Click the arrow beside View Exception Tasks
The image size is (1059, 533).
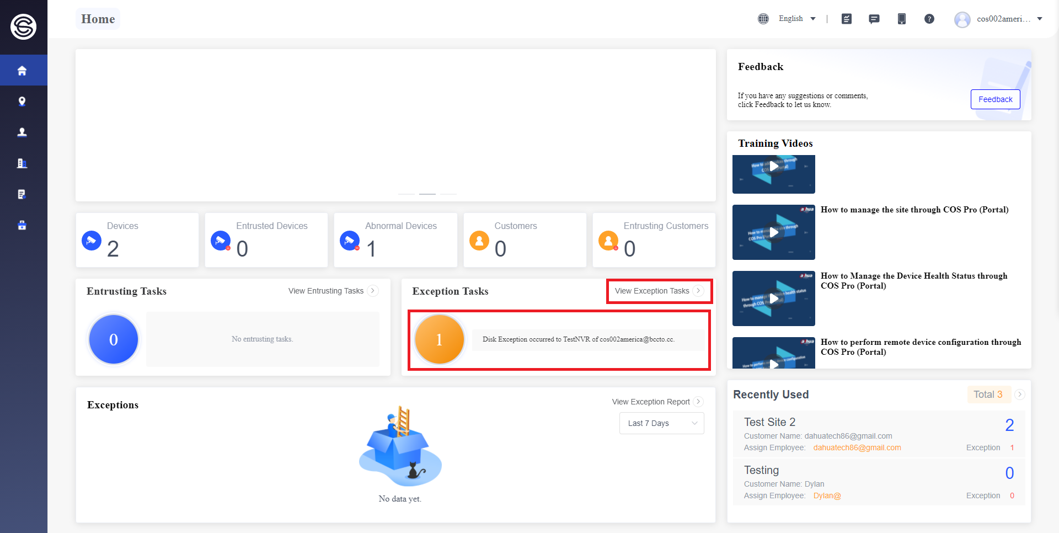(699, 291)
